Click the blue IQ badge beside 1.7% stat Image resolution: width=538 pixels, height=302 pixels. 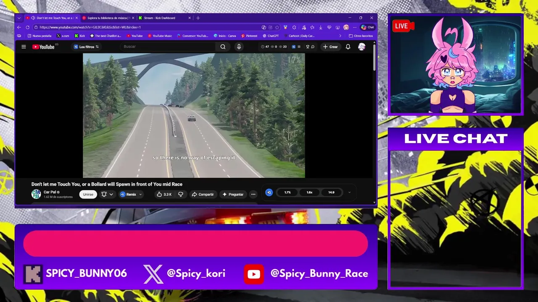coord(269,192)
